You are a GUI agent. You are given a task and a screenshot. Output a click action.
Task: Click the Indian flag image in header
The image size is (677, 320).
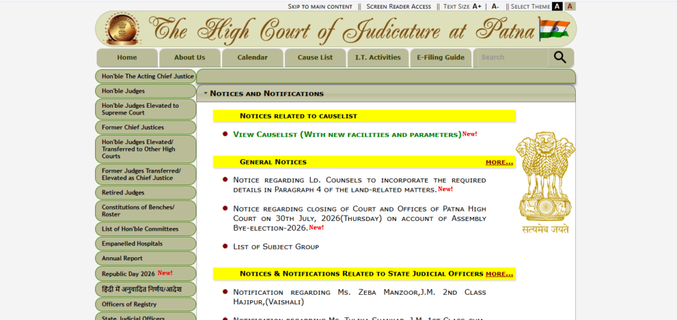tap(555, 29)
